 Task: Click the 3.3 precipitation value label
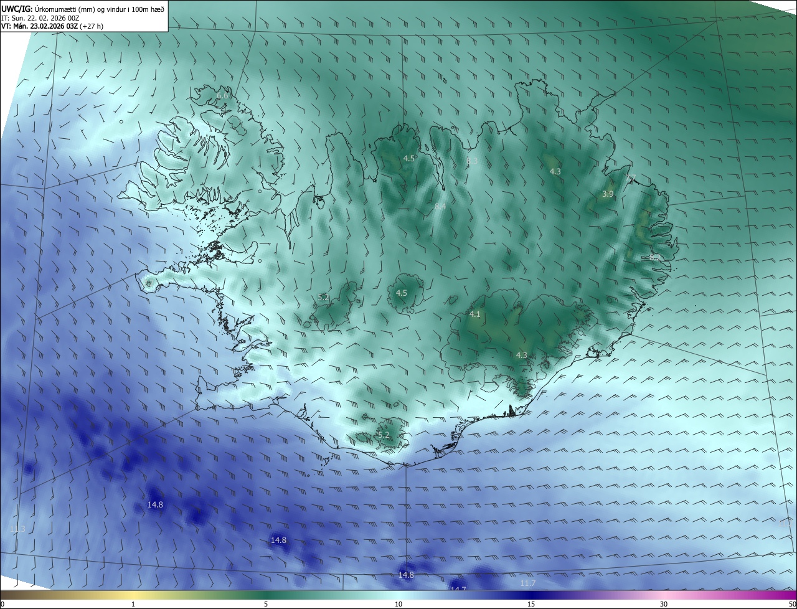[472, 161]
